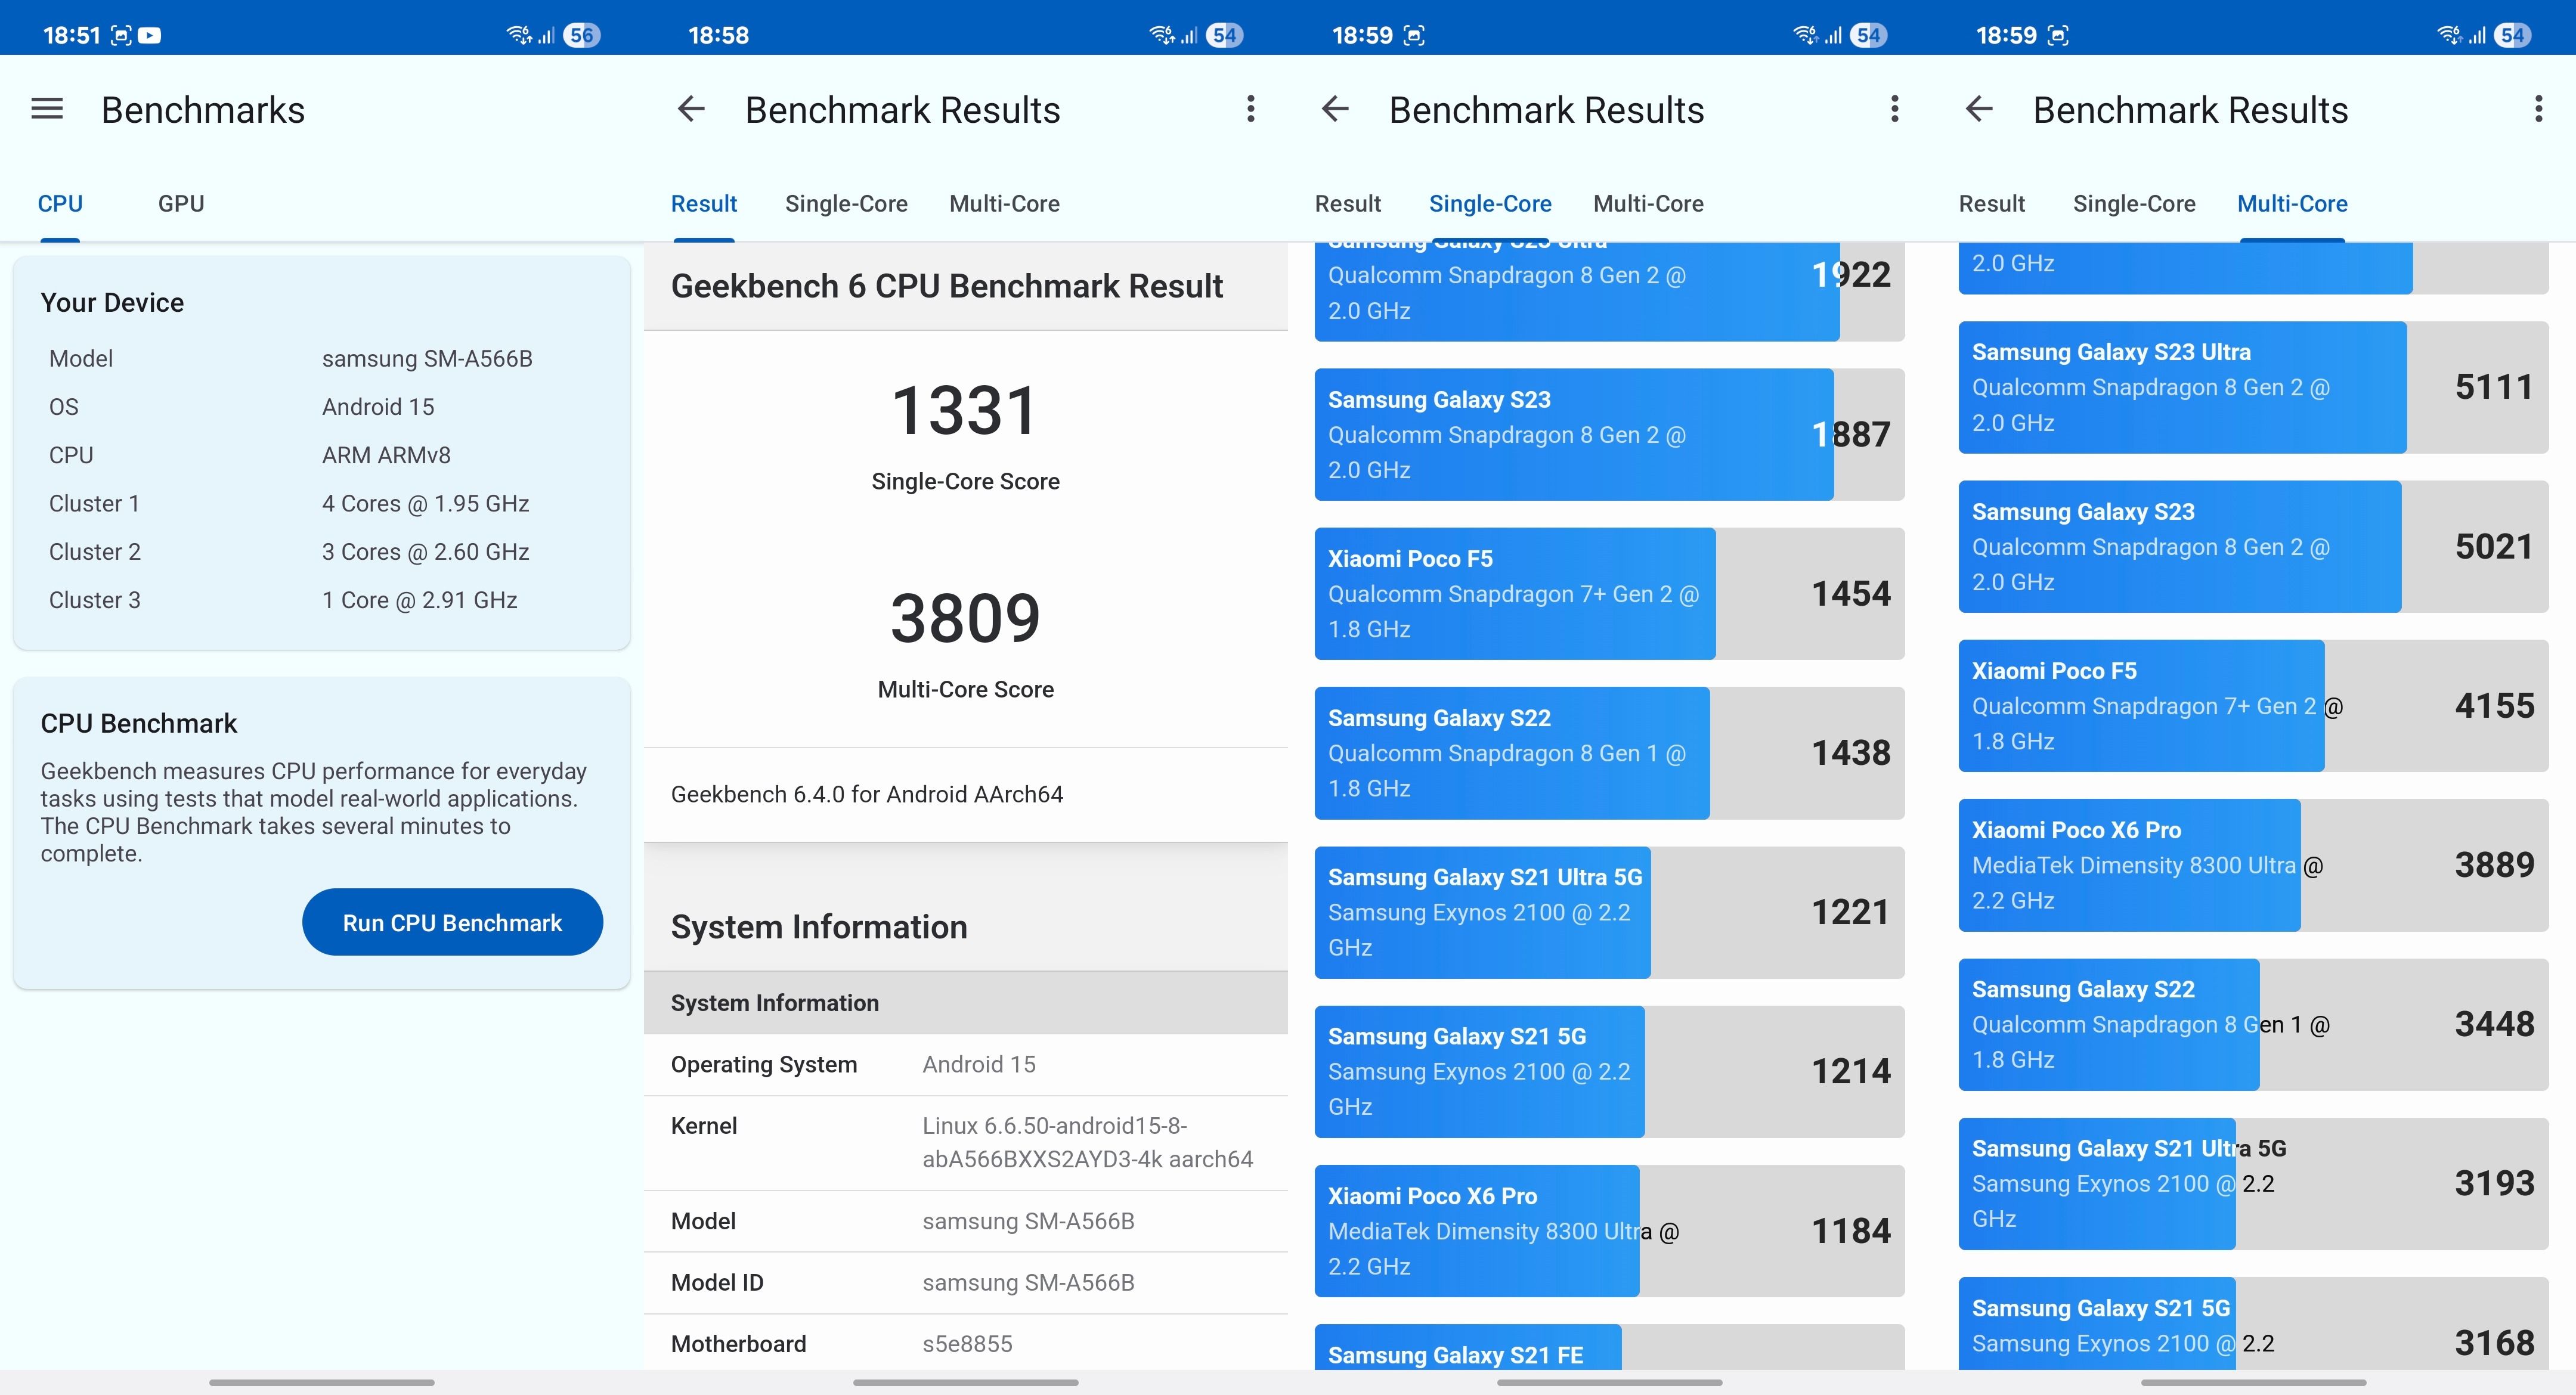2576x1395 pixels.
Task: Tap back arrow on the Single-Core results screen
Action: pos(1335,109)
